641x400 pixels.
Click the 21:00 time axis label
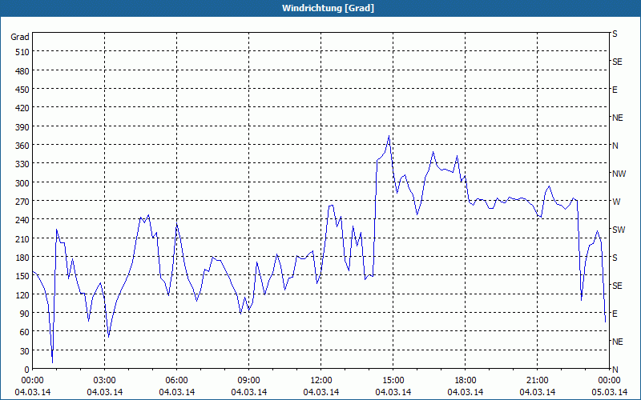point(537,381)
